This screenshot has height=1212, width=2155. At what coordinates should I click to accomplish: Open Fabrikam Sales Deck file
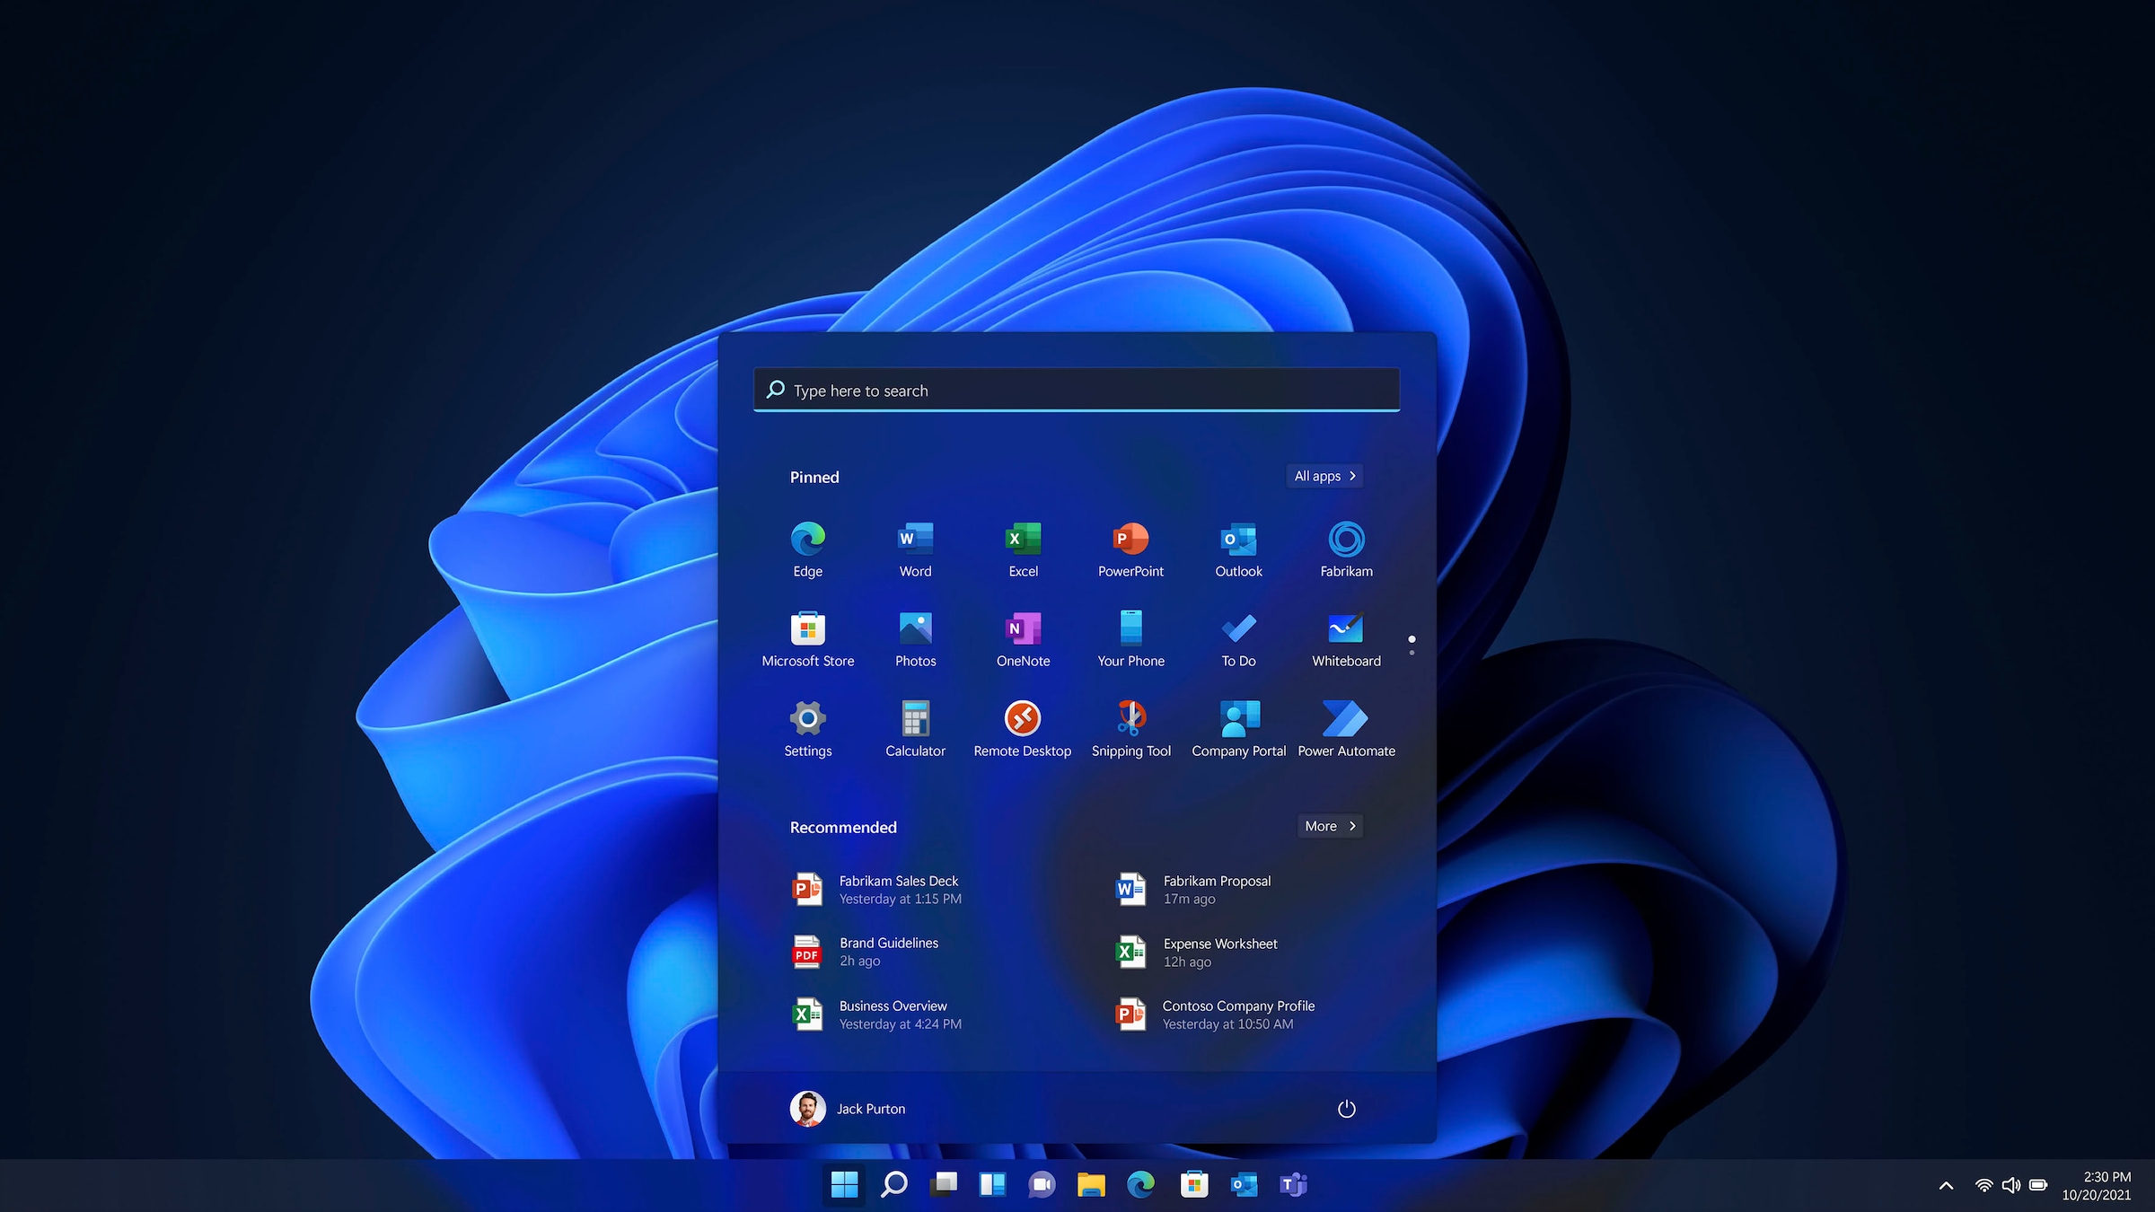tap(899, 888)
